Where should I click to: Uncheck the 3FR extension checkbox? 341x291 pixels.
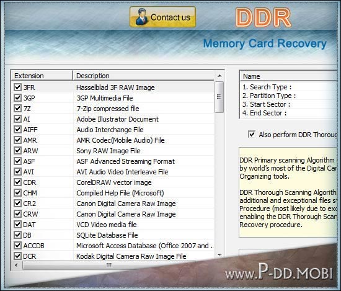tap(17, 87)
